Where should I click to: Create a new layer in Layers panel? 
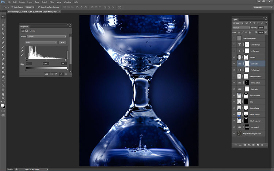coord(258,145)
